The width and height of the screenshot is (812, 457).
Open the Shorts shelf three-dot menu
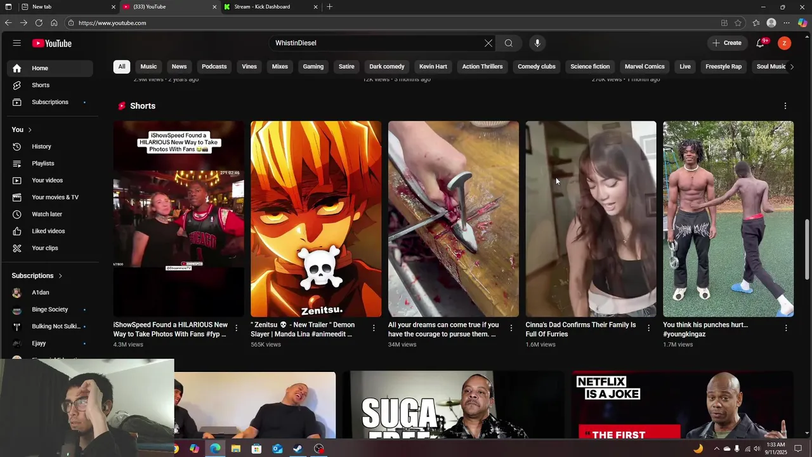point(785,106)
